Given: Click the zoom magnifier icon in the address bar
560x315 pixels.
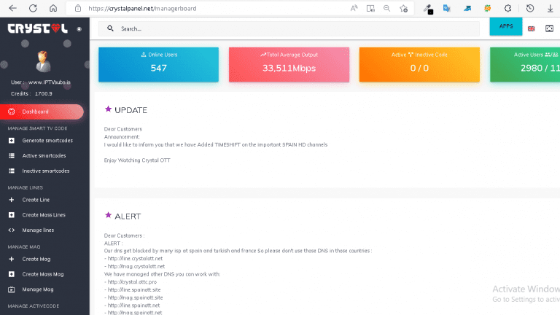Looking at the screenshot, I should 386,8.
